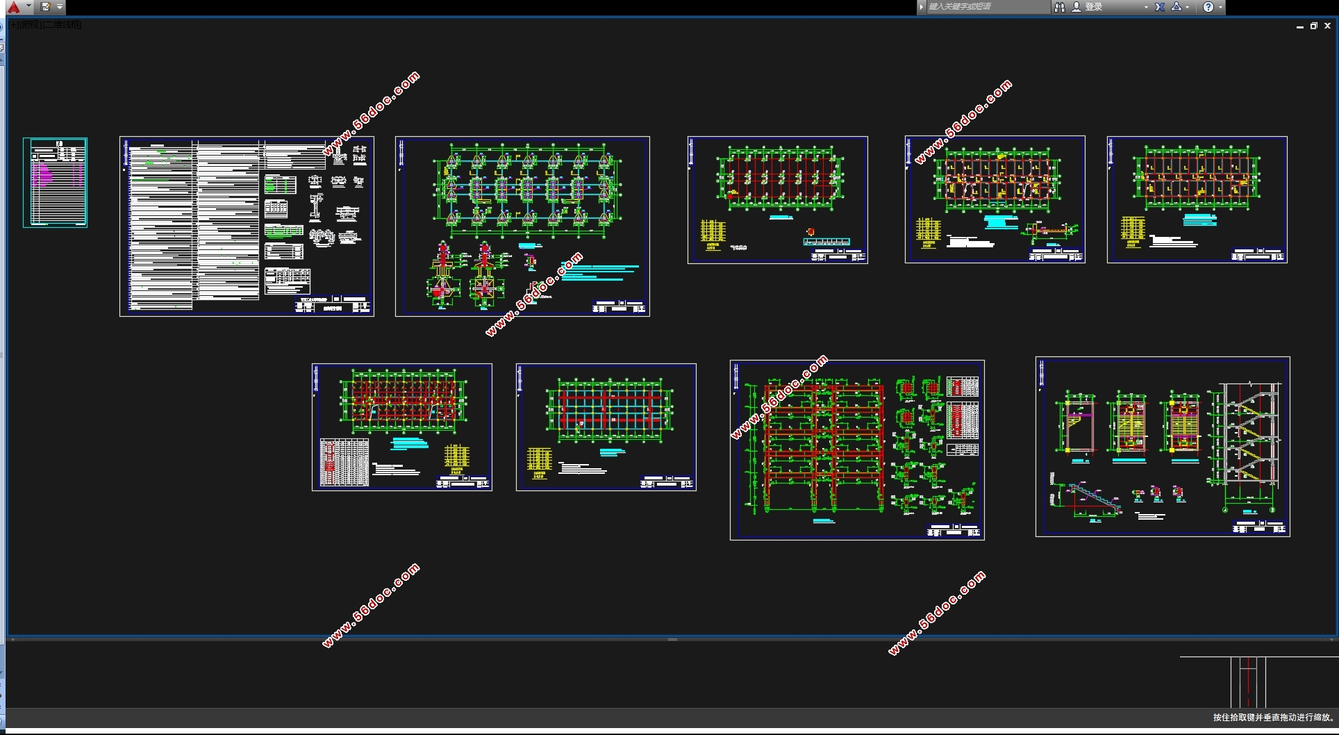Image resolution: width=1339 pixels, height=735 pixels.
Task: Open the [+] viewport controls menu
Action: (x=15, y=24)
